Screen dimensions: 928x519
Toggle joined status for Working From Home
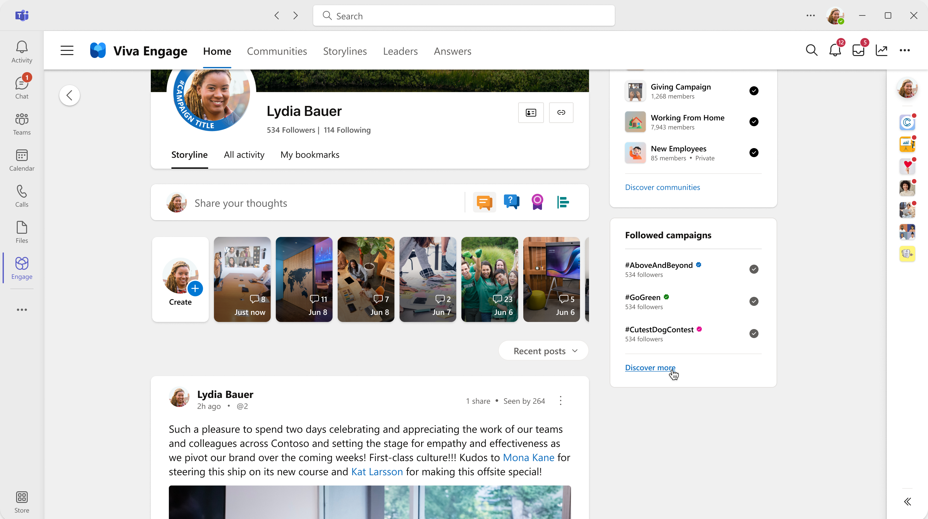[754, 122]
